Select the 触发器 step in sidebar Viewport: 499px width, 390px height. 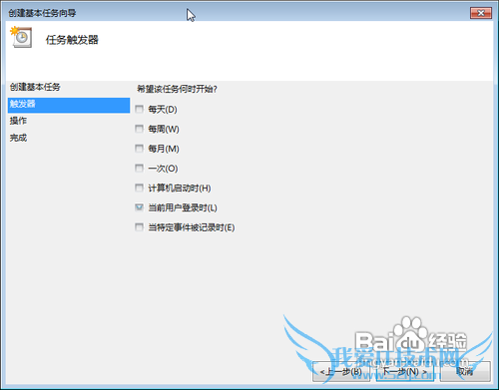[69, 105]
